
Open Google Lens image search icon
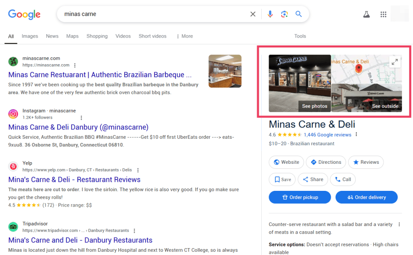click(x=284, y=14)
